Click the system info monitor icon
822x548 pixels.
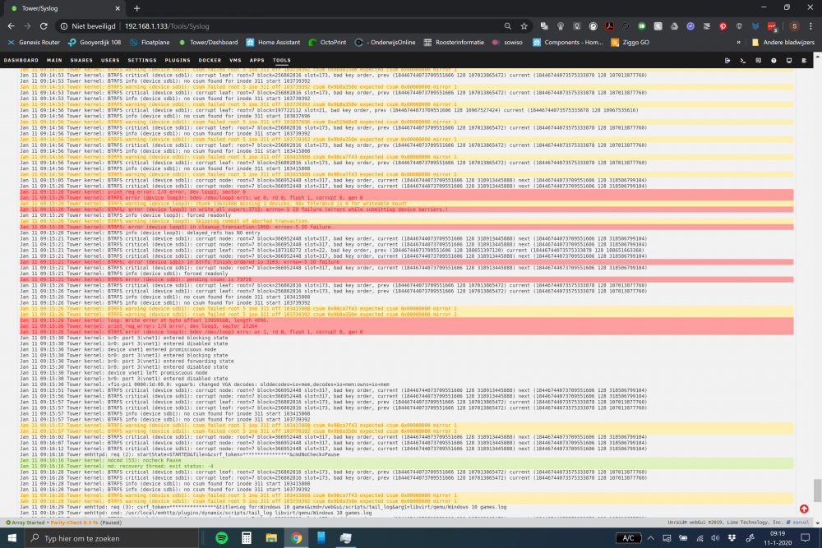coord(789,61)
